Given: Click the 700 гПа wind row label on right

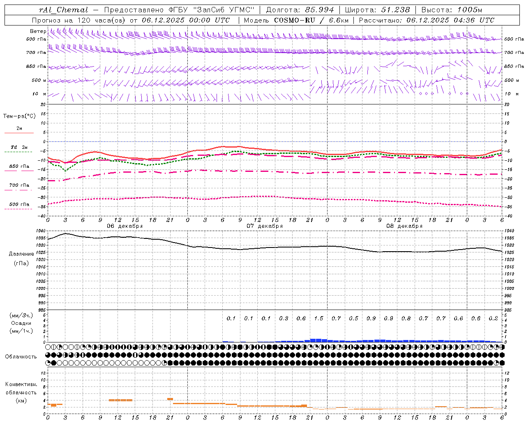Looking at the screenshot, I should click(514, 53).
